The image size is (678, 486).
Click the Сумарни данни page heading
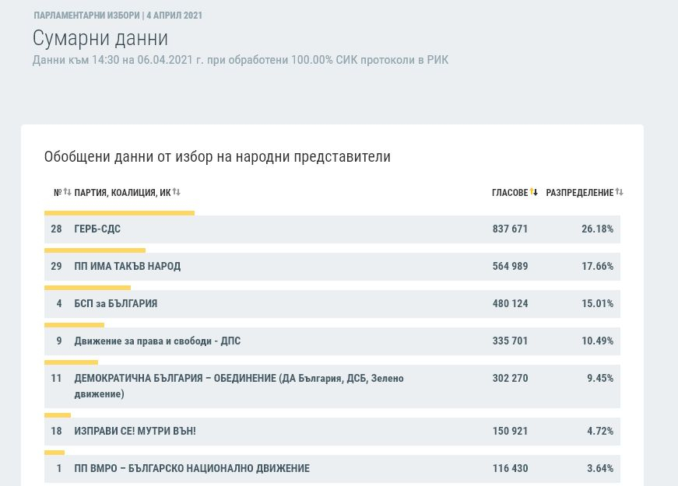tap(100, 38)
